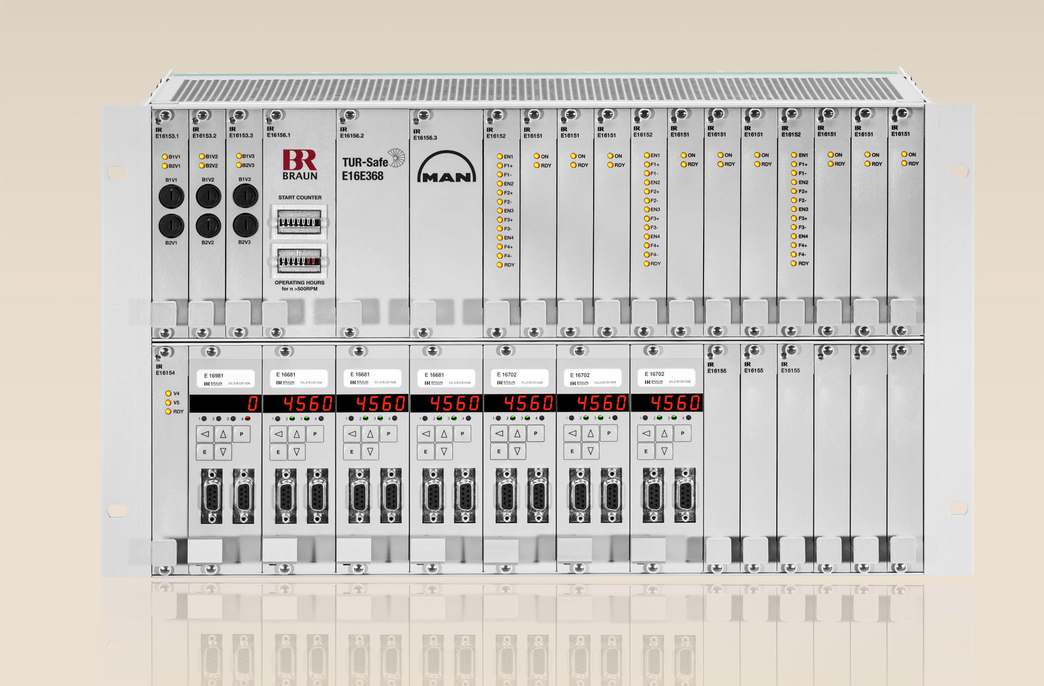
Task: Click the red display showing 0 on E 16981
Action: pyautogui.click(x=225, y=403)
